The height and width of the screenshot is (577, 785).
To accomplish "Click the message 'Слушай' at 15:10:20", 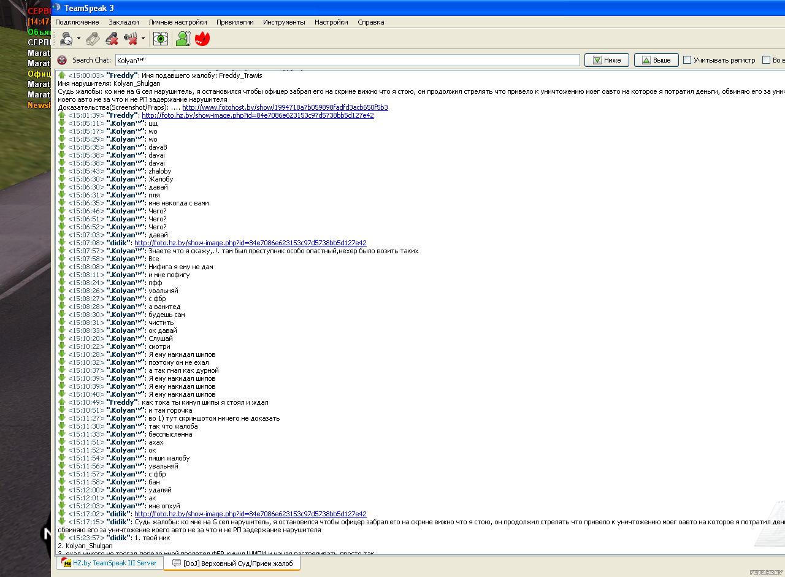I will coord(161,338).
